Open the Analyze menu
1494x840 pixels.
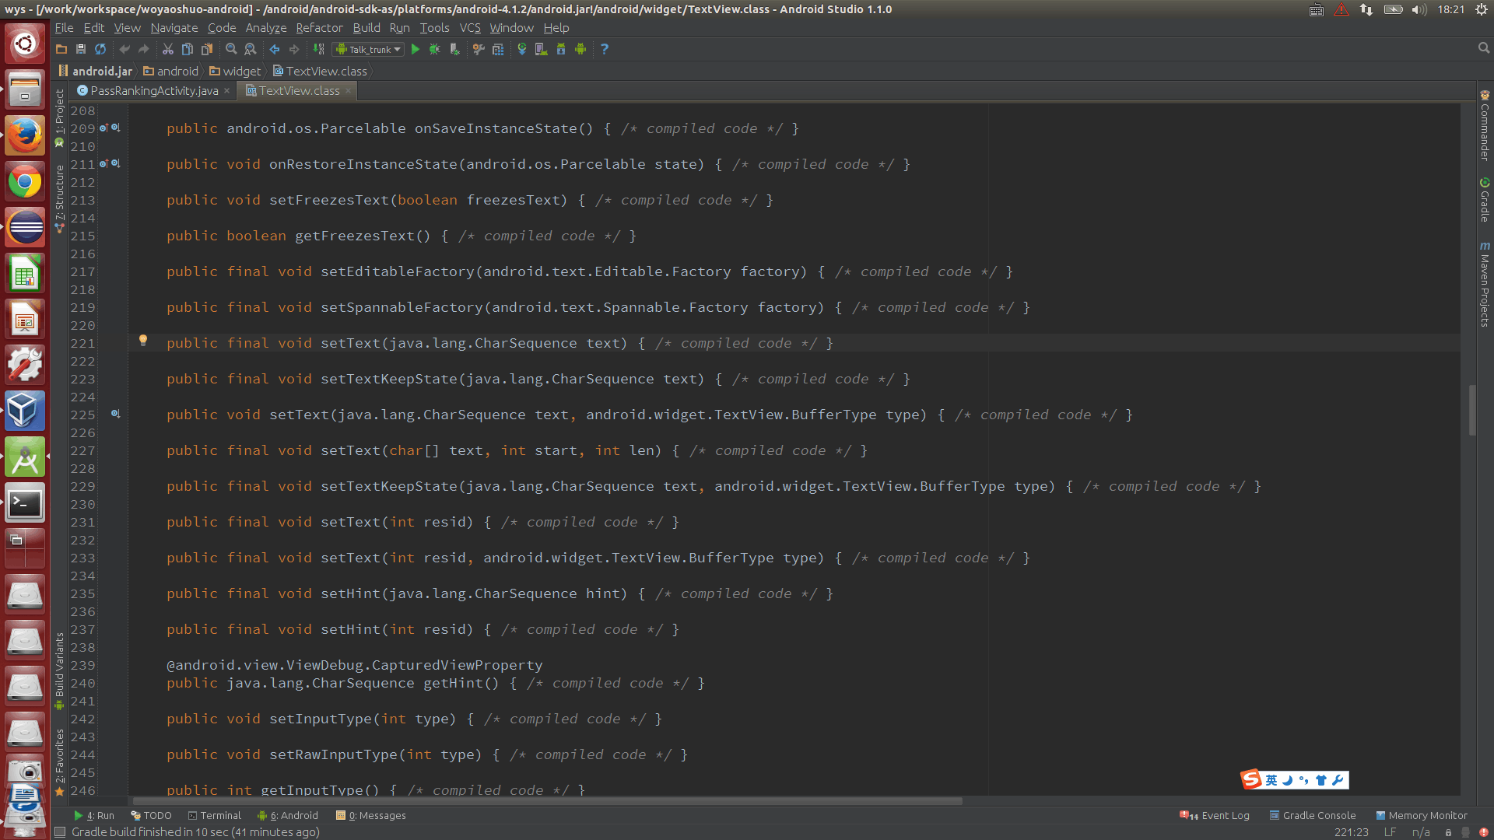tap(266, 28)
